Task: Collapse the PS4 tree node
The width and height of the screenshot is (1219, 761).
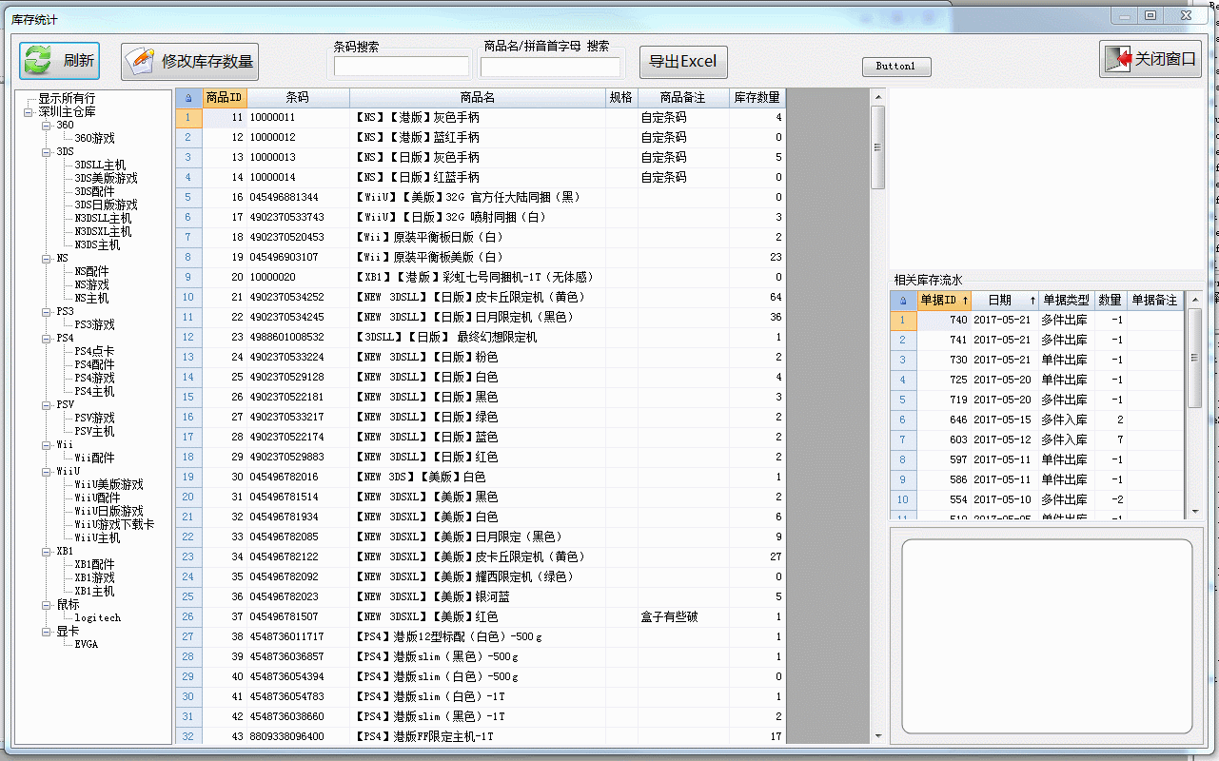Action: pos(47,339)
